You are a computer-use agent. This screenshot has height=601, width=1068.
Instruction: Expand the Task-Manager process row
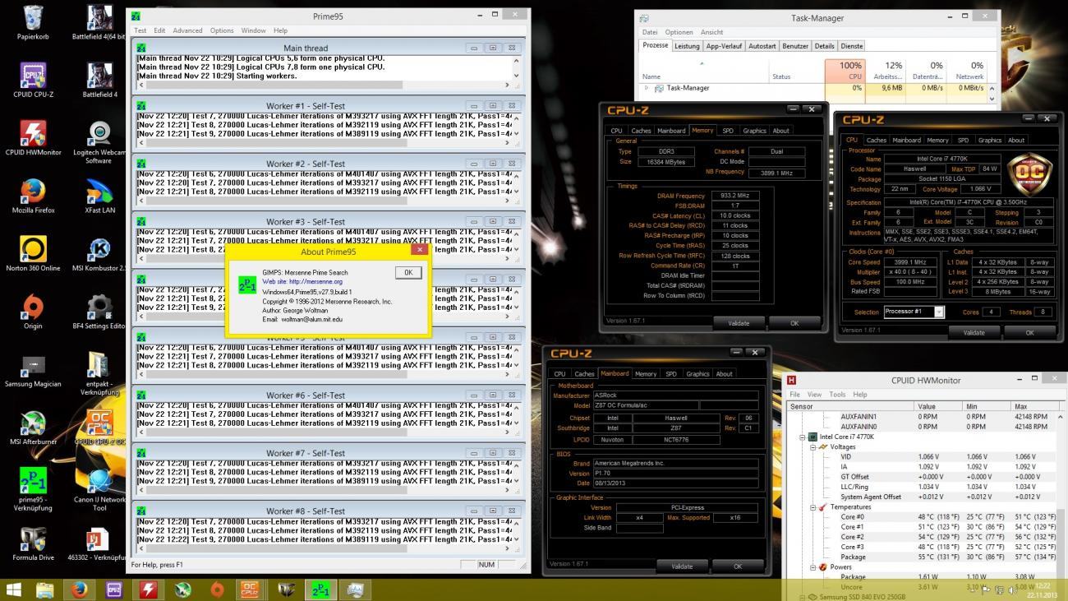tap(647, 88)
